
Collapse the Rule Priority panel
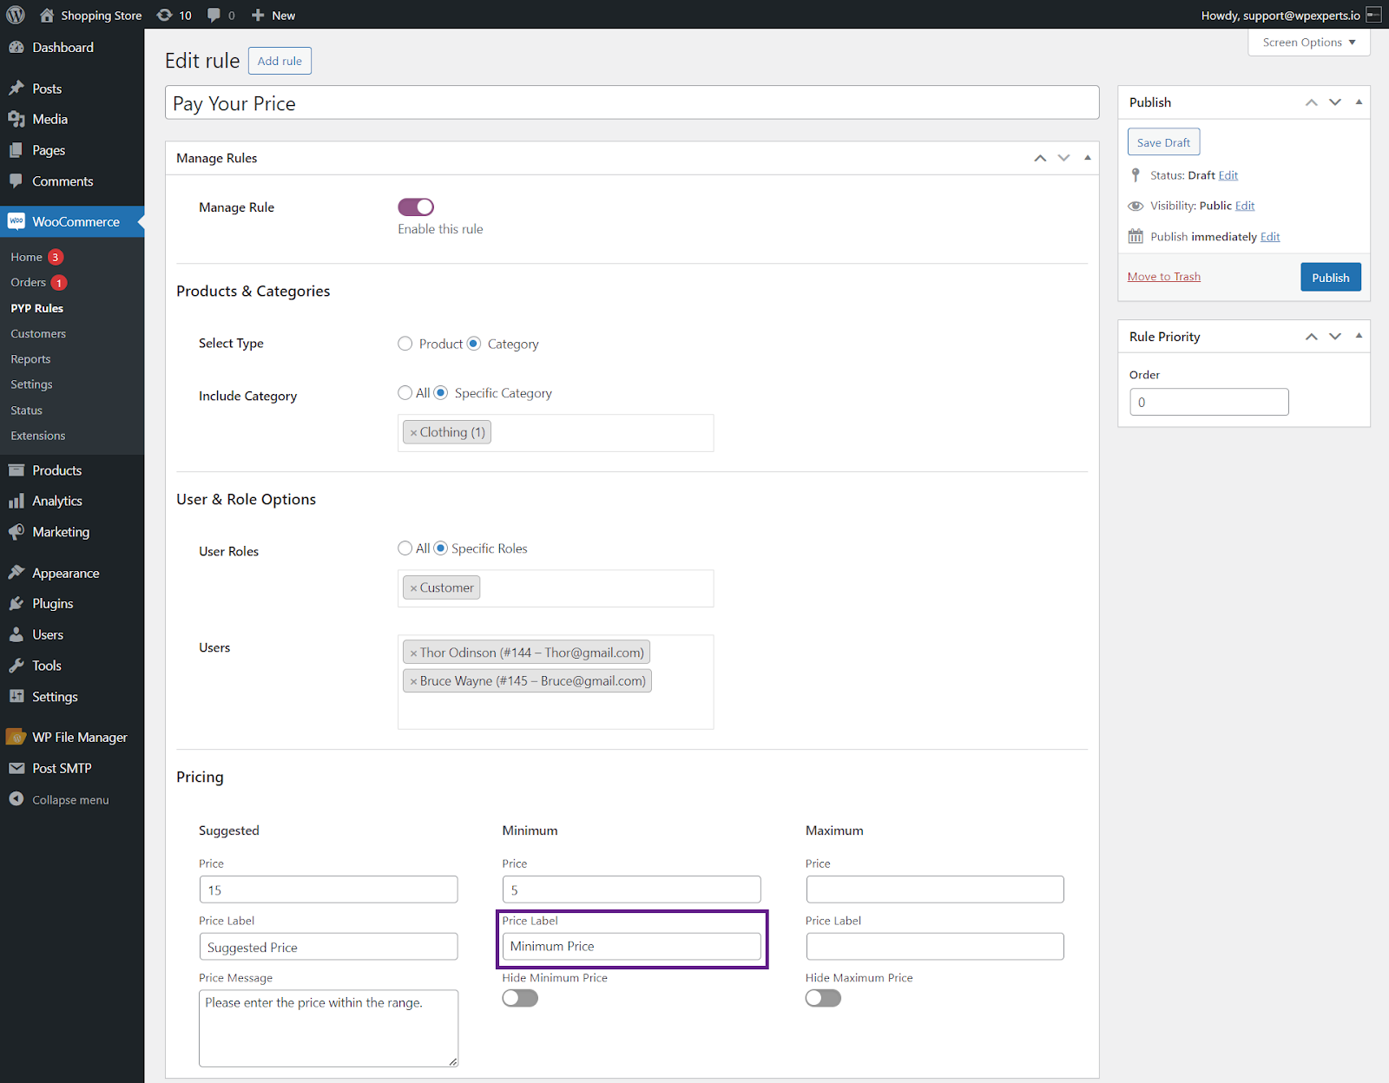click(x=1359, y=337)
